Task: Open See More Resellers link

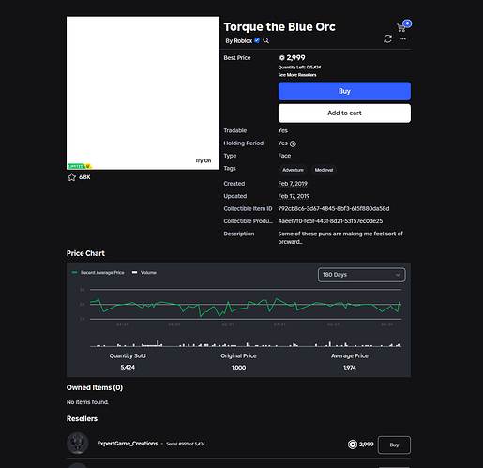Action: 297,75
